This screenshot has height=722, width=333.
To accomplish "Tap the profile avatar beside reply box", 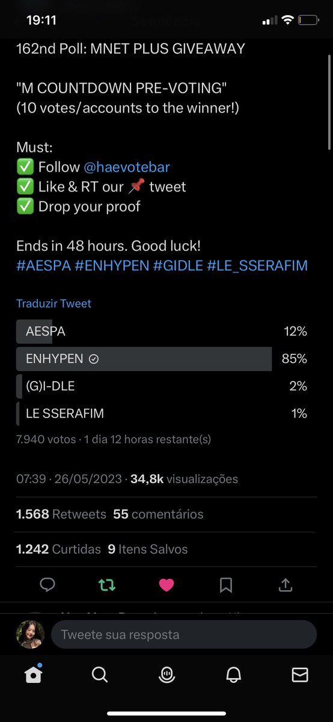I will [x=31, y=634].
